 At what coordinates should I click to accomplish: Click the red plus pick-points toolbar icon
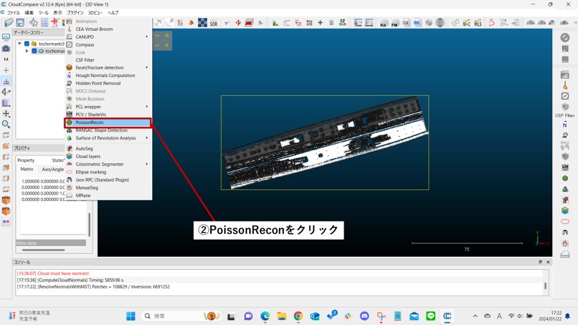(x=55, y=22)
